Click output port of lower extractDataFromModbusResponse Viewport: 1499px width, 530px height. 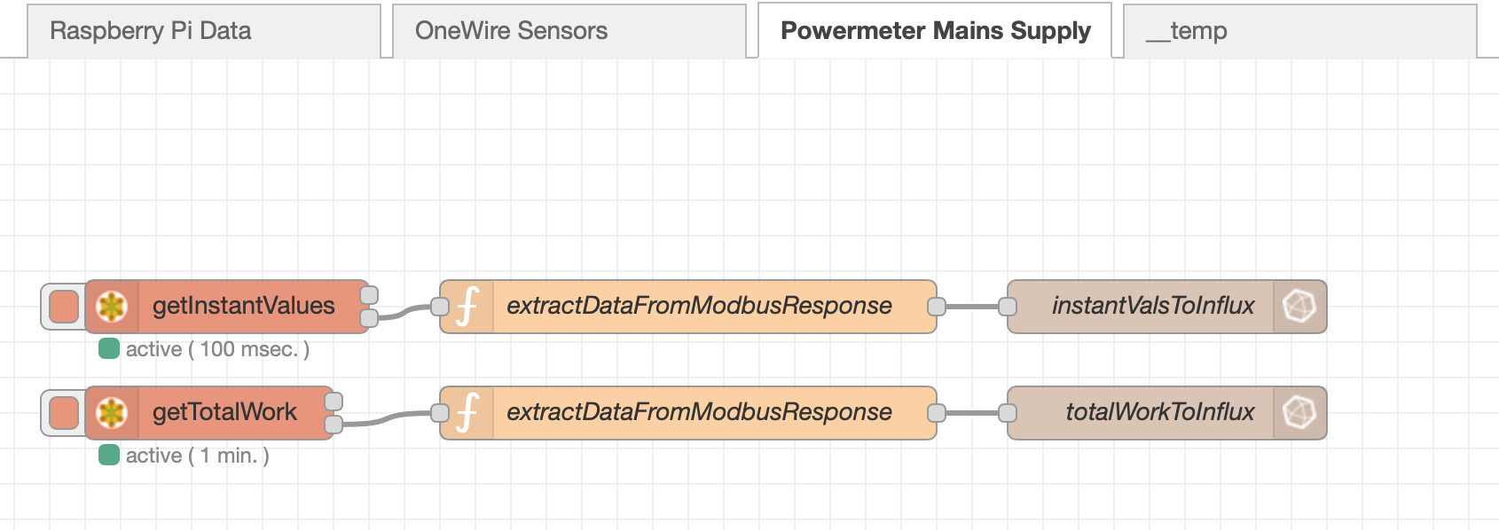937,413
